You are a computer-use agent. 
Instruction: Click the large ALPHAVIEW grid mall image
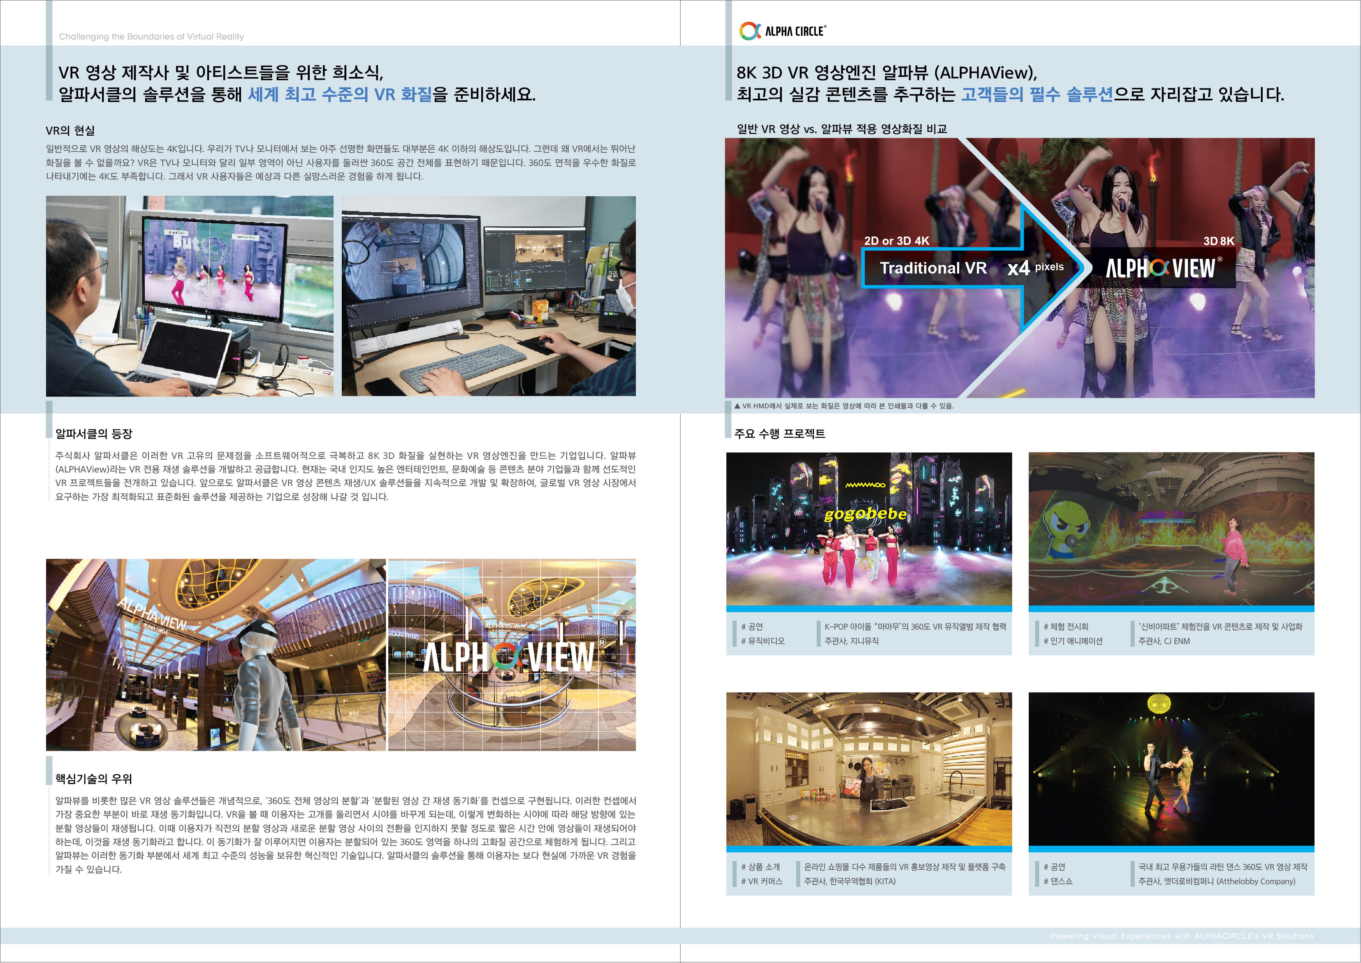pyautogui.click(x=512, y=654)
